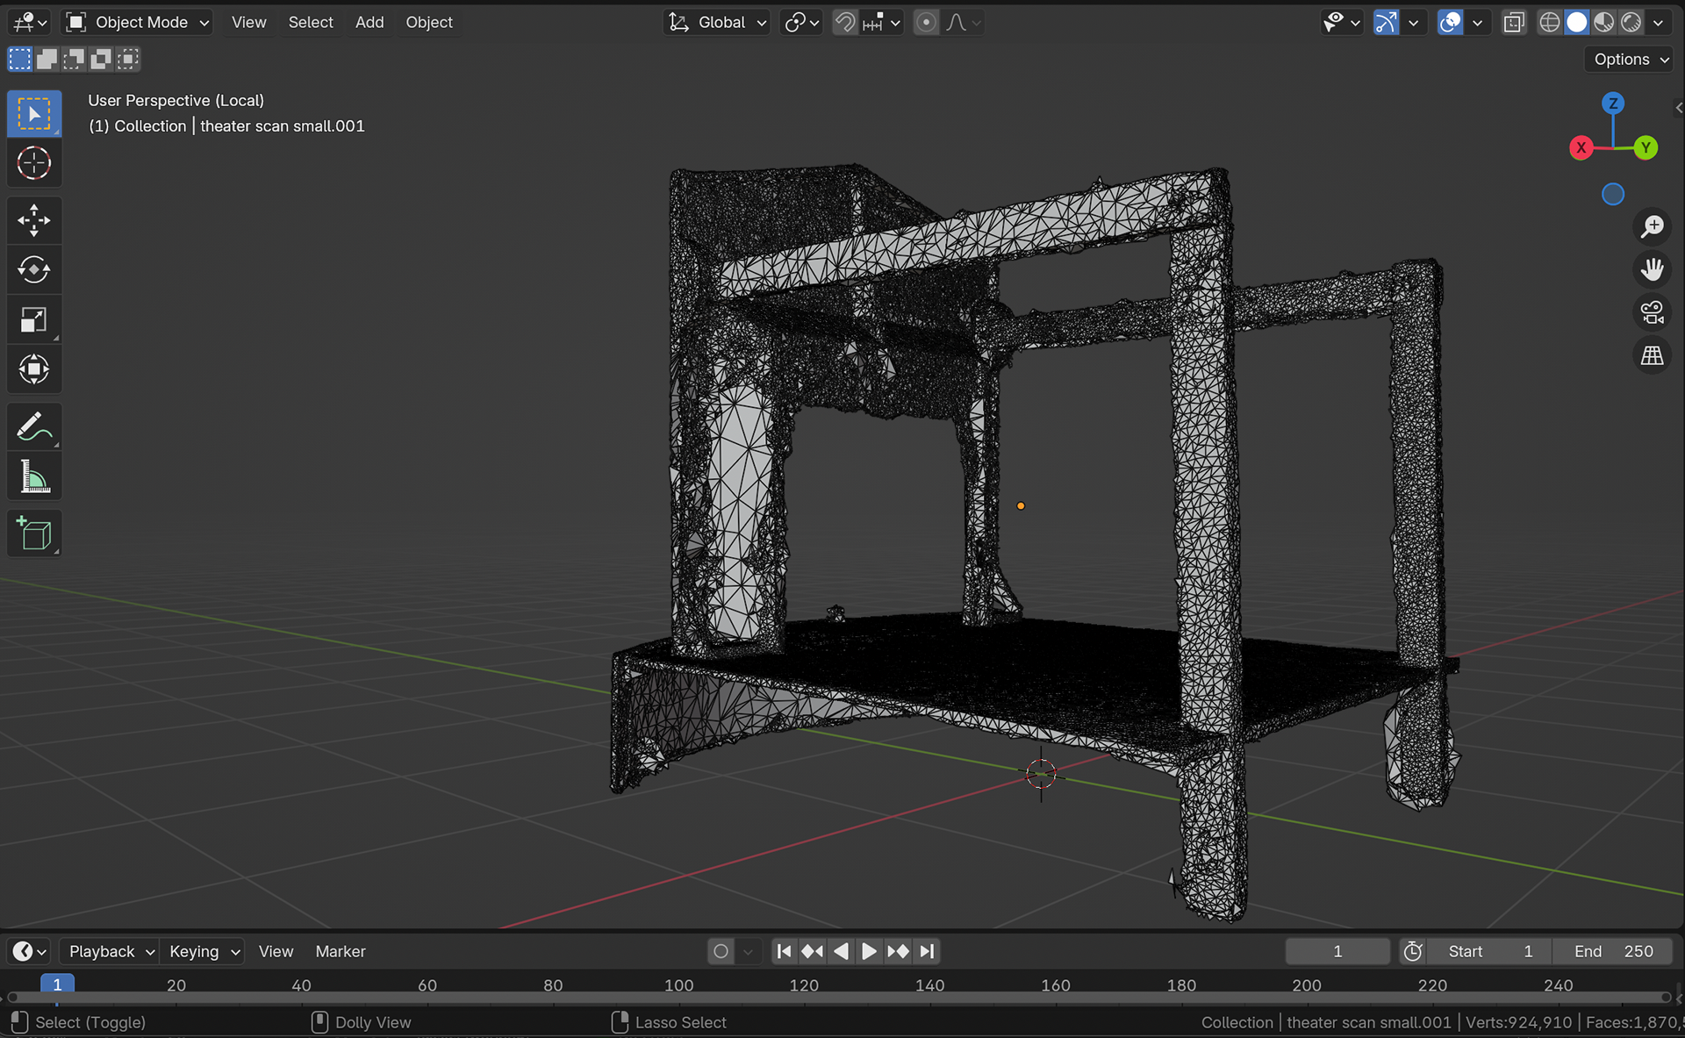Expand gizmo options arrow
This screenshot has width=1685, height=1038.
[x=1413, y=22]
